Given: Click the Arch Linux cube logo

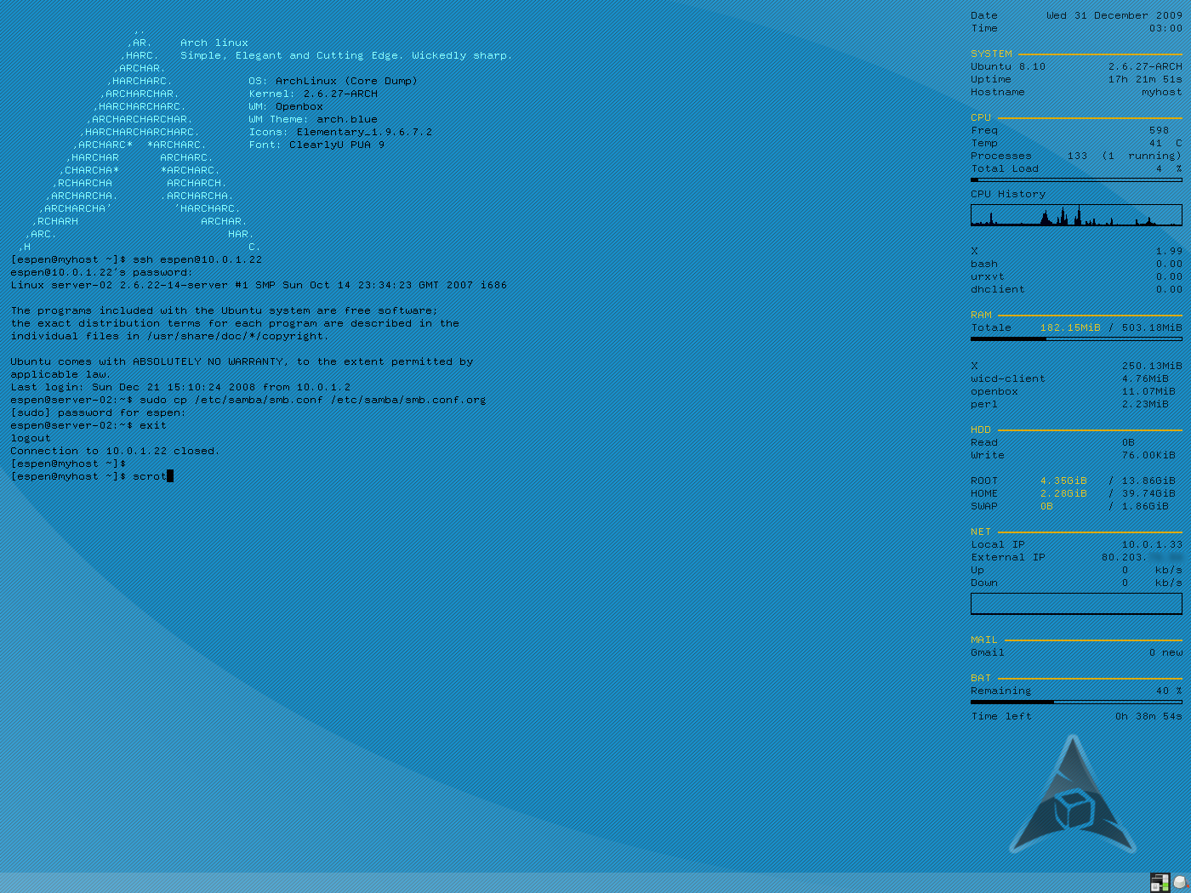Looking at the screenshot, I should coord(1072,795).
